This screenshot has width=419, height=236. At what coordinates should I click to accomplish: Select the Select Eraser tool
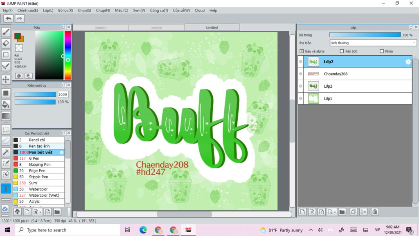click(6, 175)
